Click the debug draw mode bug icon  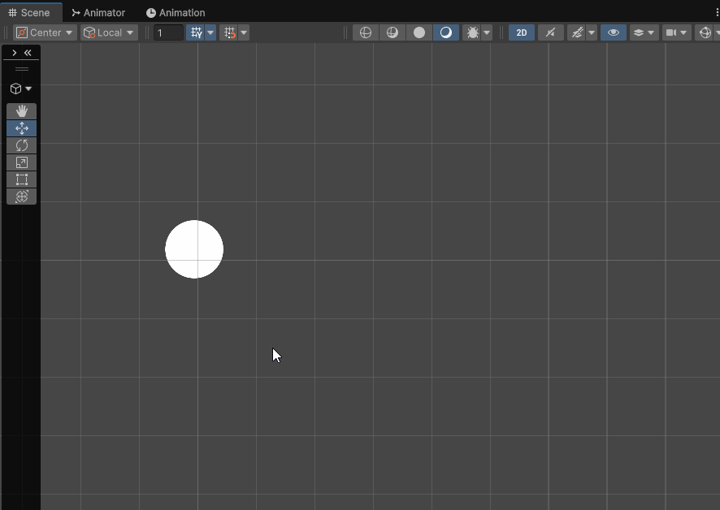tap(472, 32)
